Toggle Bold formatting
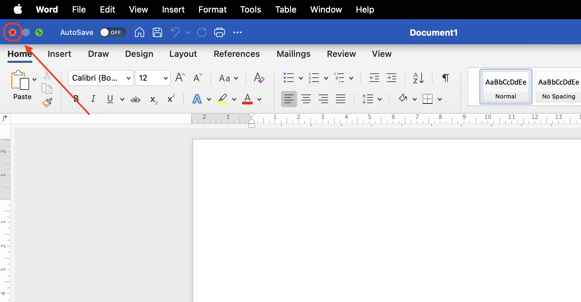581x302 pixels. click(76, 99)
